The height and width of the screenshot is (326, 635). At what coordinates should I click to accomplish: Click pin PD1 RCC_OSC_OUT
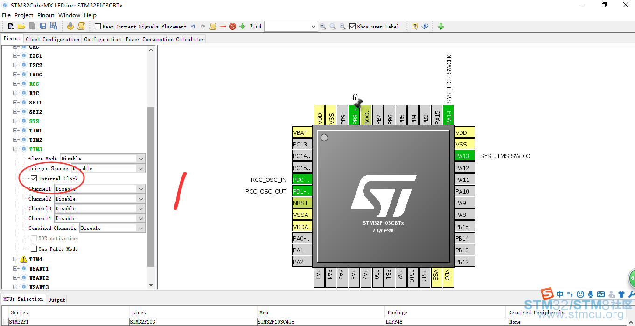point(302,191)
